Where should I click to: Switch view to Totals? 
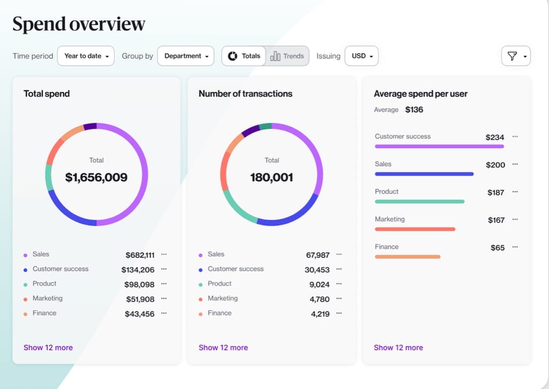click(244, 56)
